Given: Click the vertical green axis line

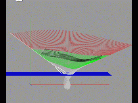Looking at the screenshot, I should 31,47.
